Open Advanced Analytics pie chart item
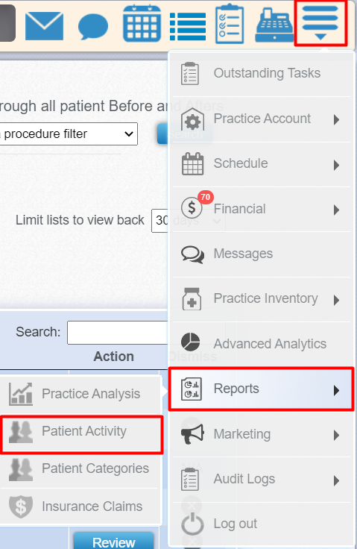The width and height of the screenshot is (357, 549). click(262, 343)
